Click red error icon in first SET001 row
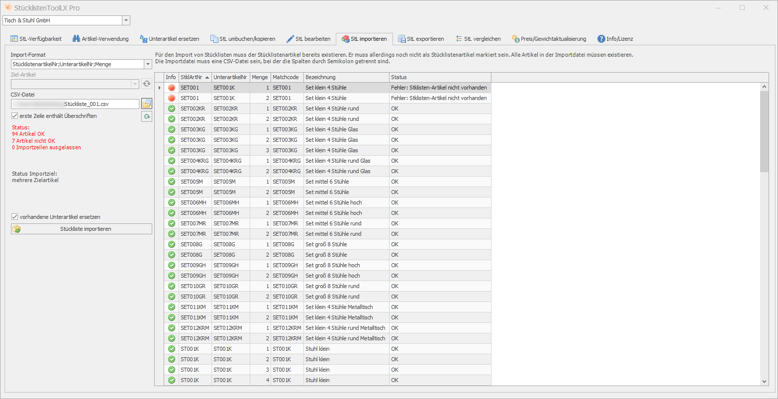The height and width of the screenshot is (399, 778). 172,88
